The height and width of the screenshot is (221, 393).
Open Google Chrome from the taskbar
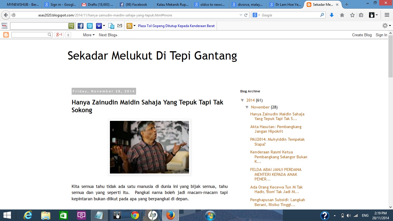[x=135, y=215]
